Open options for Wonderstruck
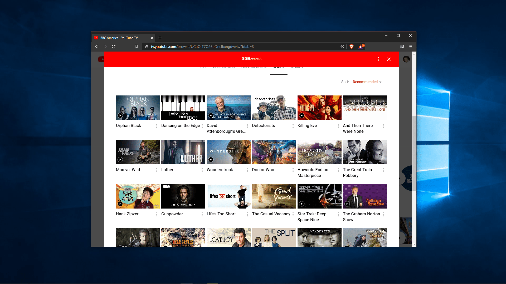The height and width of the screenshot is (284, 506). point(247,170)
